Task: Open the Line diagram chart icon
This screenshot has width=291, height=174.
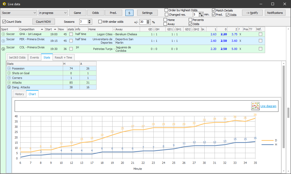Action: click(x=255, y=106)
